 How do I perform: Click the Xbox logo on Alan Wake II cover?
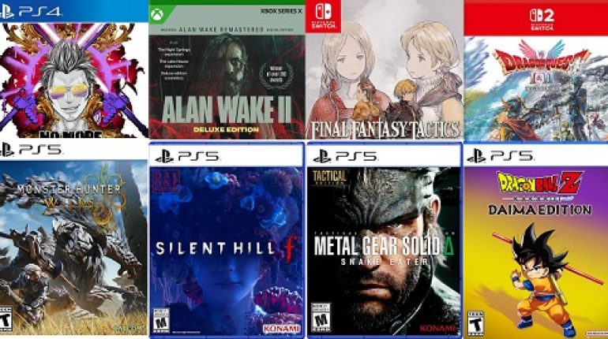156,15
